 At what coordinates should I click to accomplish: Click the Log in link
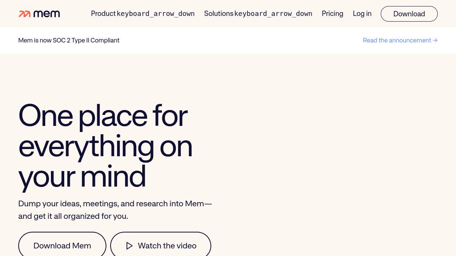[362, 14]
